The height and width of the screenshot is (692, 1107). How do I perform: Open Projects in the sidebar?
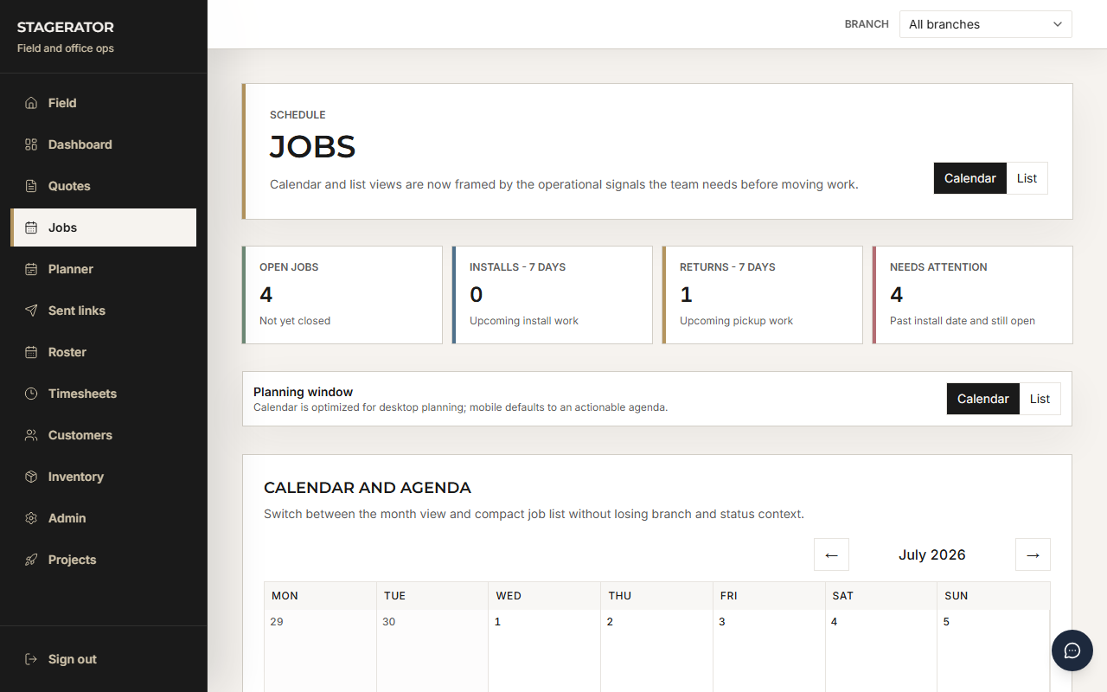(x=104, y=560)
